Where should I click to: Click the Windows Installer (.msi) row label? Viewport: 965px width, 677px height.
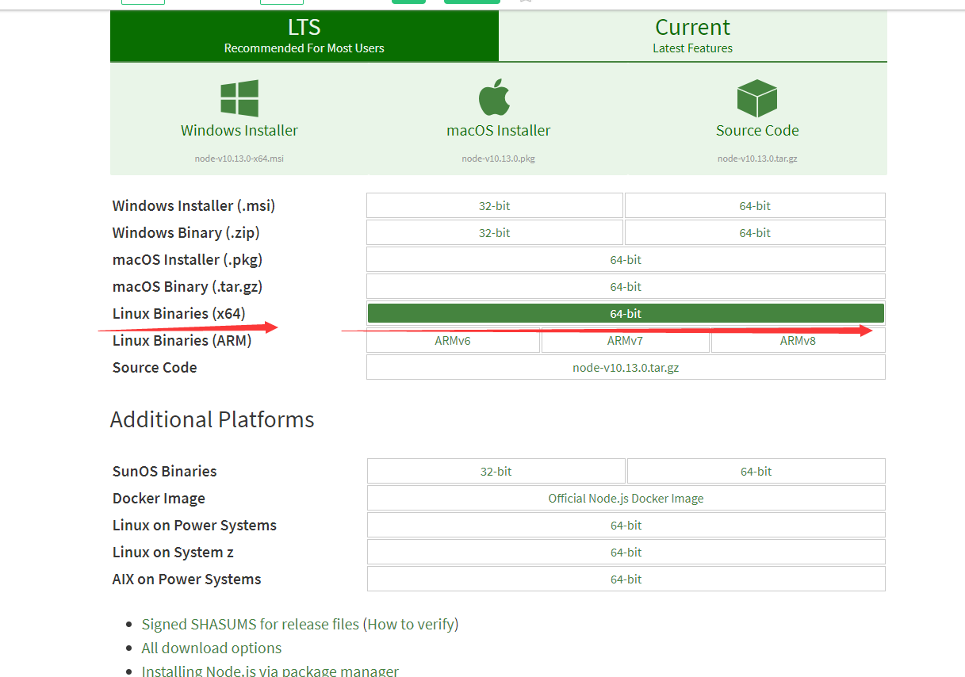click(193, 205)
